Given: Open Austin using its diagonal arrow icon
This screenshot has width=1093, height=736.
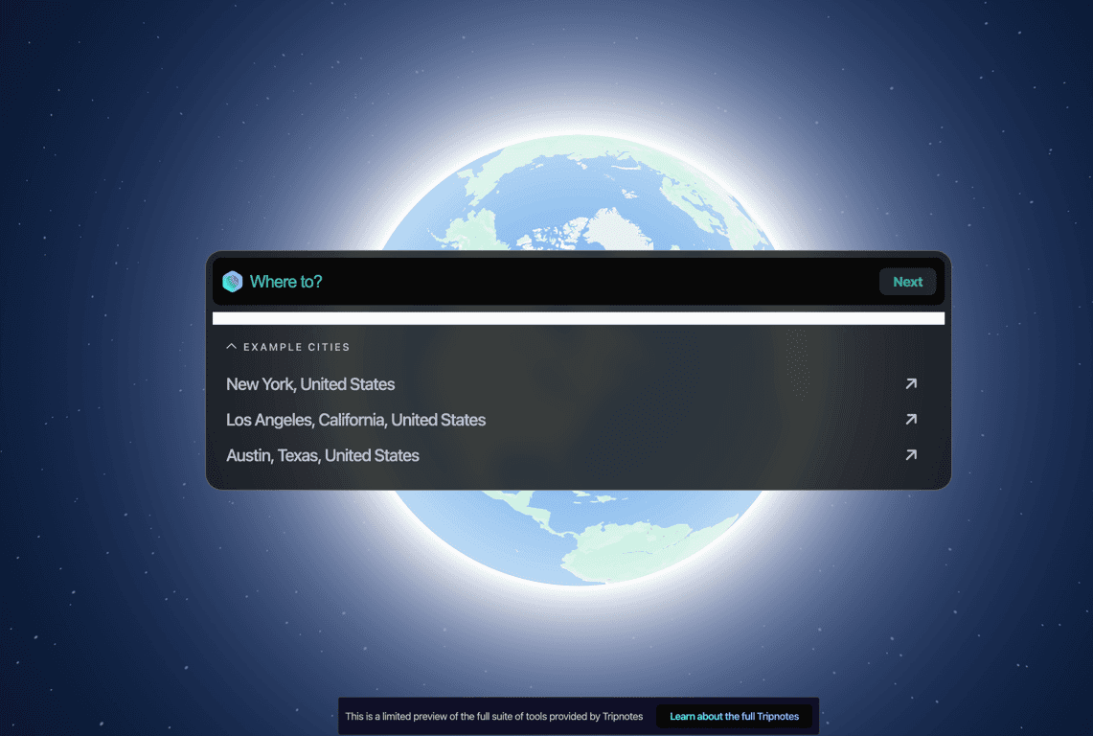Looking at the screenshot, I should [x=910, y=454].
